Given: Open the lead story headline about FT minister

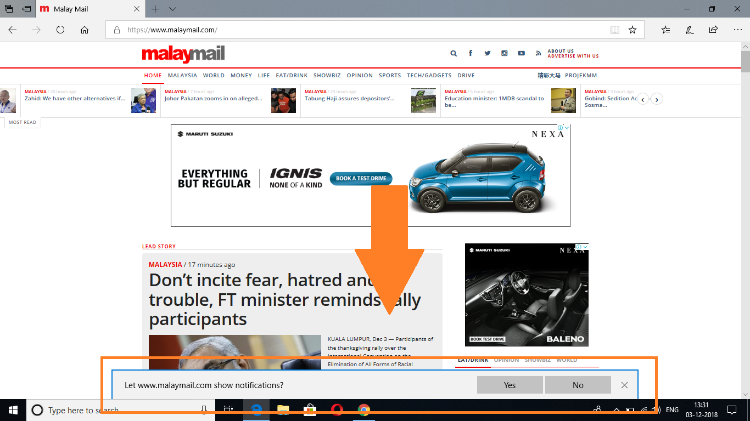Looking at the screenshot, I should [x=285, y=300].
